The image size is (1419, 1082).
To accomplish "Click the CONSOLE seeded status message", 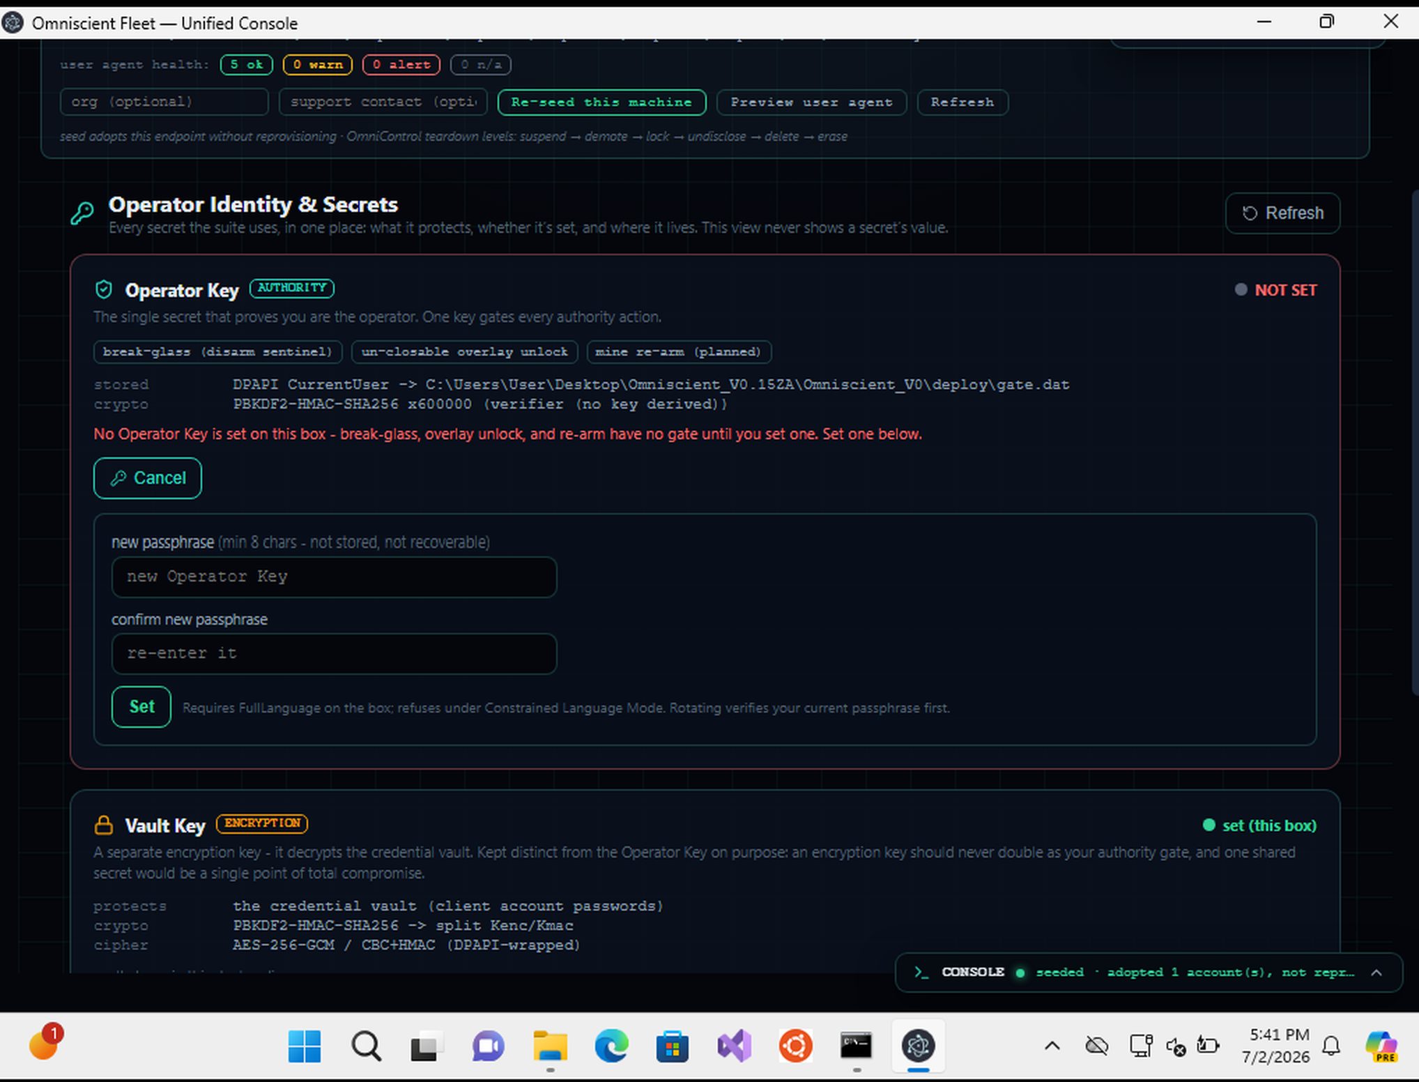I will tap(1195, 973).
